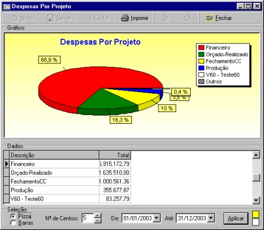
Task: Select the Pizza chart radio button
Action: [13, 217]
